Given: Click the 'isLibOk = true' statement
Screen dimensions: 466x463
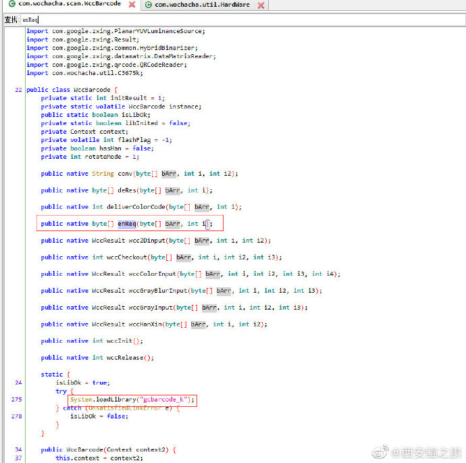Looking at the screenshot, I should click(83, 383).
